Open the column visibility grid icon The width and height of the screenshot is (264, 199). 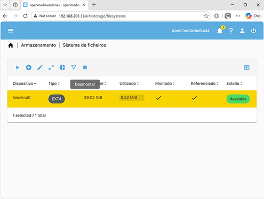coord(247,68)
